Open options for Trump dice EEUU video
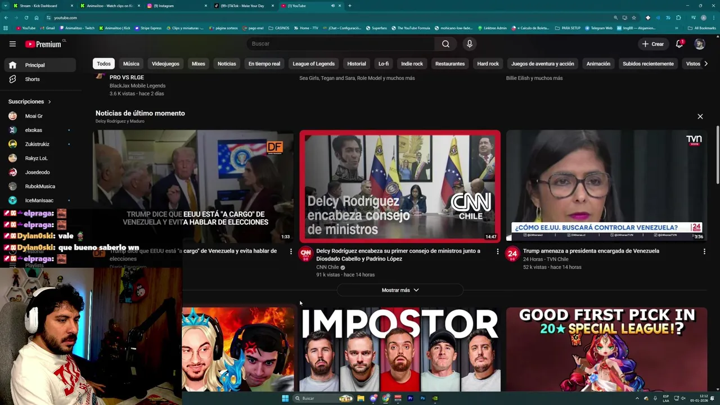 click(x=291, y=251)
